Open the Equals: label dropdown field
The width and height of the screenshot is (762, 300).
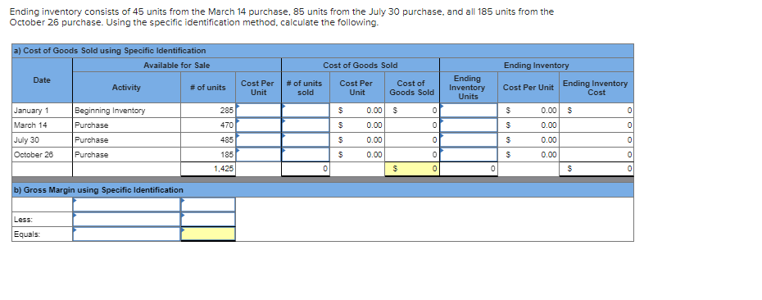[x=126, y=234]
